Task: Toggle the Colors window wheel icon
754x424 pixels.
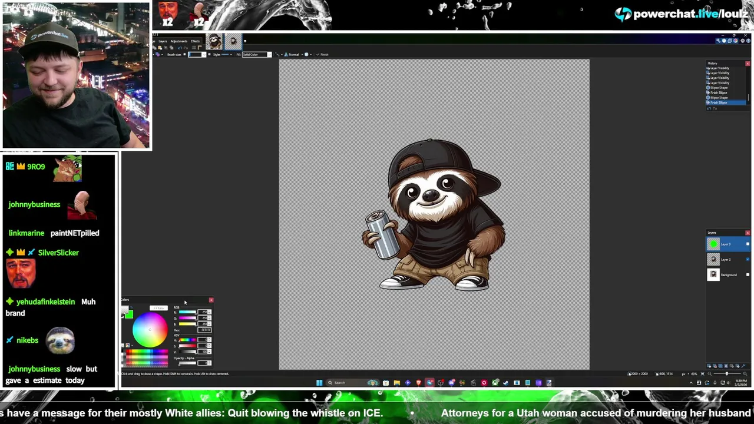Action: (736, 41)
